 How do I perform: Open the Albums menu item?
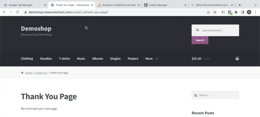tap(97, 58)
